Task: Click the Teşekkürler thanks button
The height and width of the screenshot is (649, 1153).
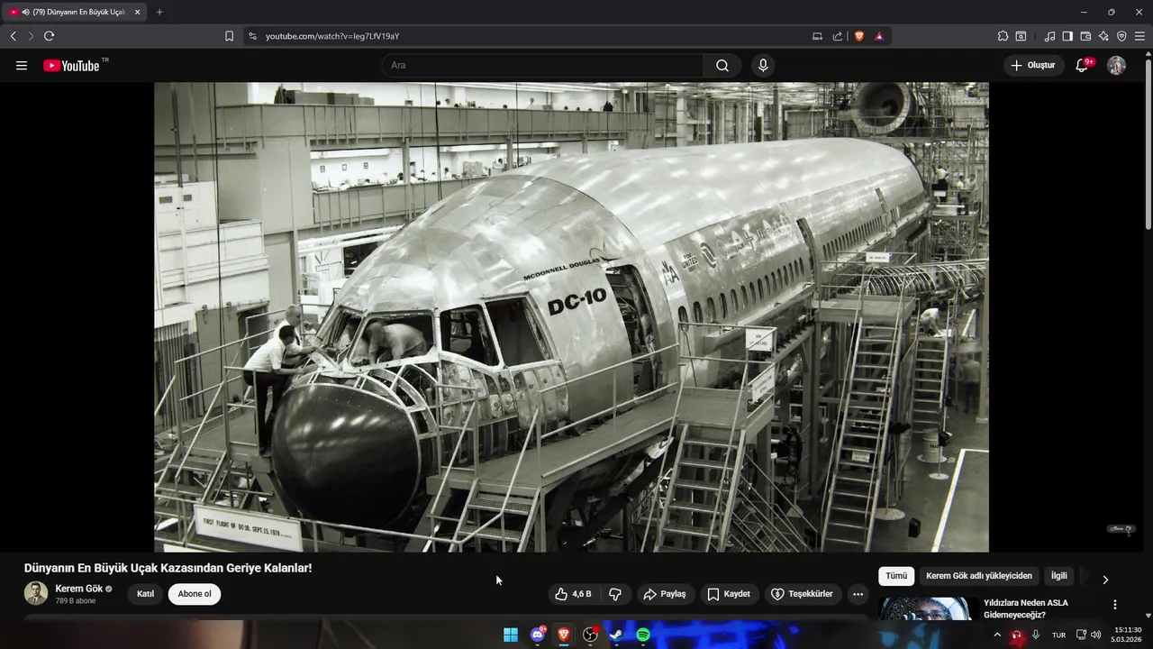Action: pos(802,594)
